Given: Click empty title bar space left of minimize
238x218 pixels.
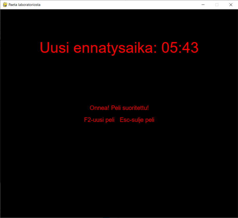Looking at the screenshot, I should [129, 5].
